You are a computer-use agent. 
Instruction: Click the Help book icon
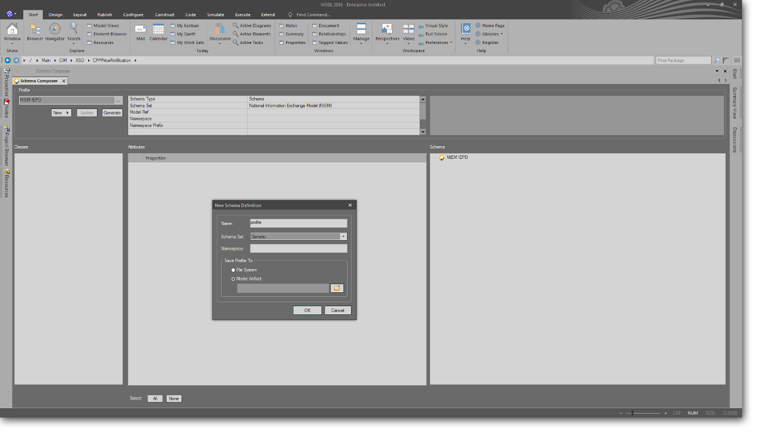point(465,29)
